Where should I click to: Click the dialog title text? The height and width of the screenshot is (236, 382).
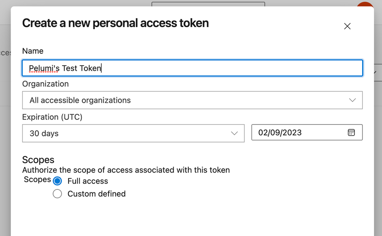(115, 23)
